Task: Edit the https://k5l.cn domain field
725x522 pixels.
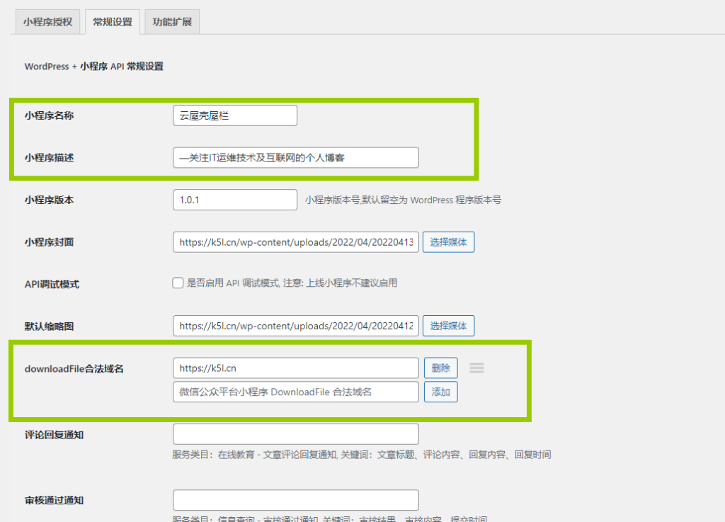Action: coord(295,368)
